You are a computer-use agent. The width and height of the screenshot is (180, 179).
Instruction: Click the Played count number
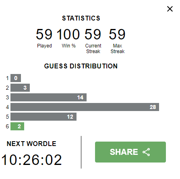click(x=44, y=34)
